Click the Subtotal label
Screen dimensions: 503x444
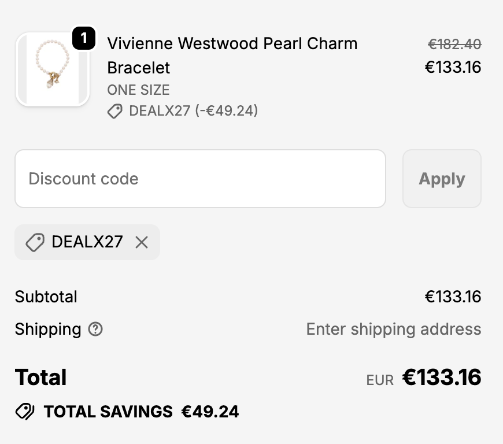pyautogui.click(x=46, y=297)
